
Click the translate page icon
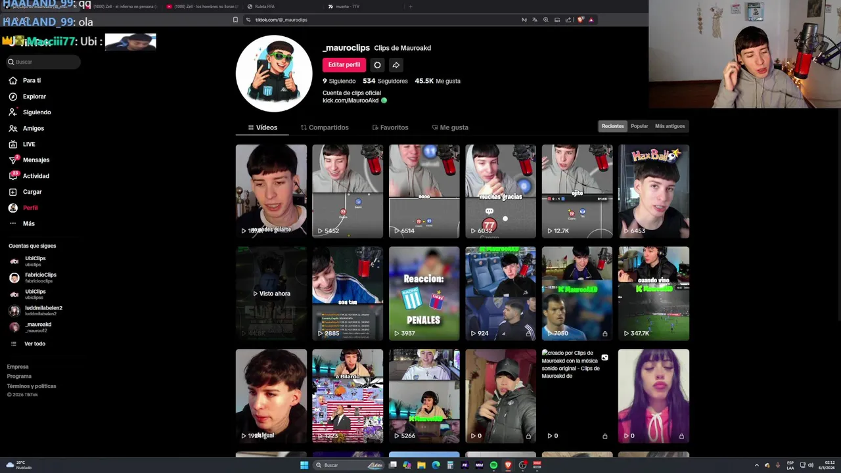click(535, 20)
